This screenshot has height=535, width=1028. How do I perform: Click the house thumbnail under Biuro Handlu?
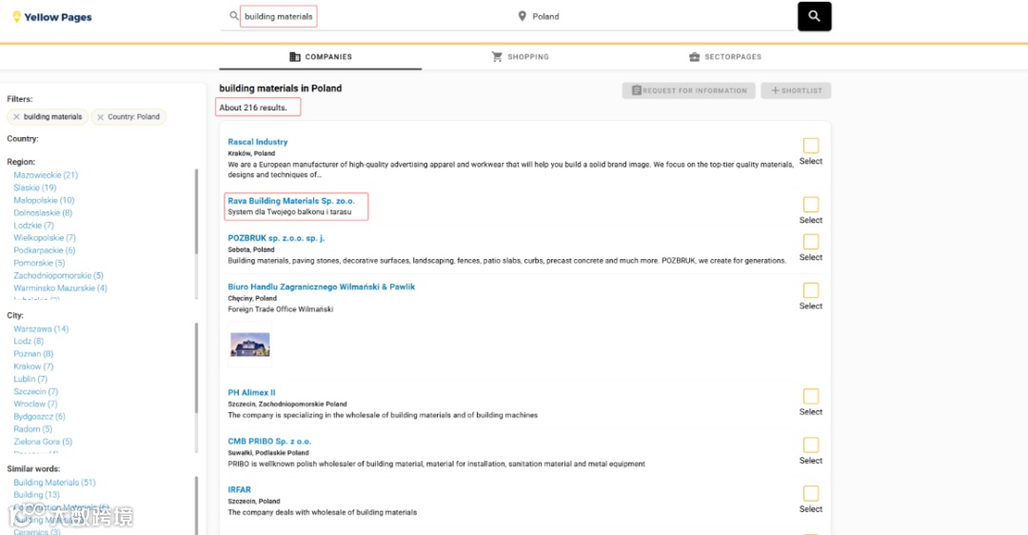pos(249,345)
